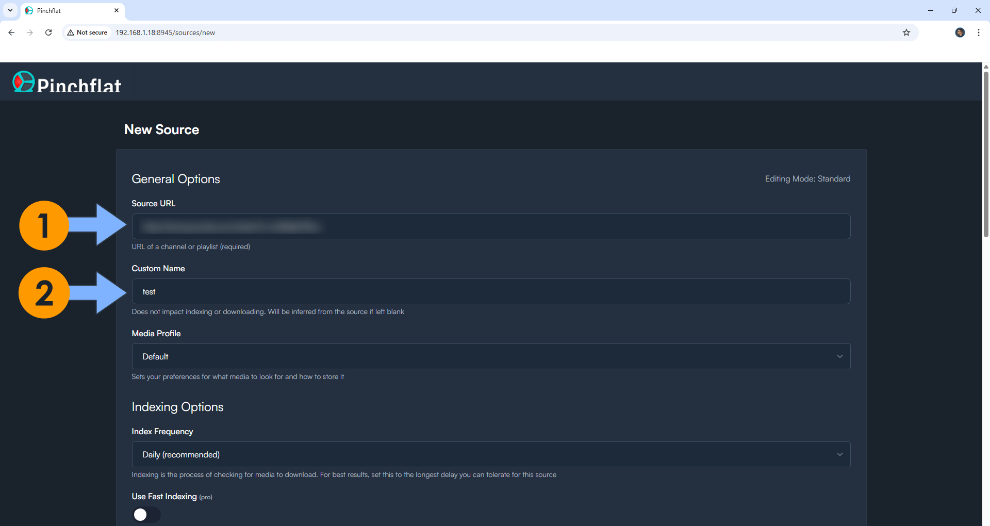
Task: Click the General Options heading
Action: (x=176, y=179)
